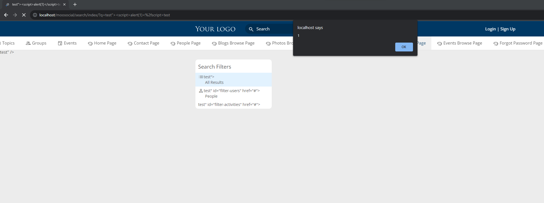This screenshot has height=203, width=544.
Task: Click the icon beside Photos Browse
Action: 268,43
